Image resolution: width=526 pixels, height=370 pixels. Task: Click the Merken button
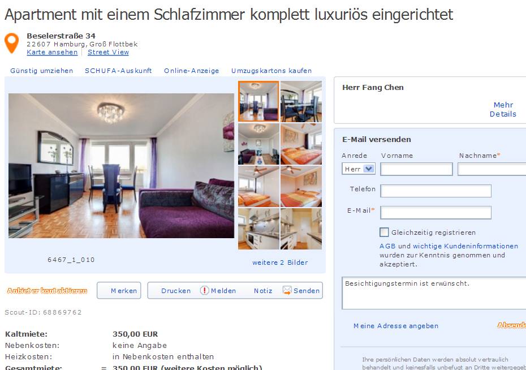coord(119,290)
